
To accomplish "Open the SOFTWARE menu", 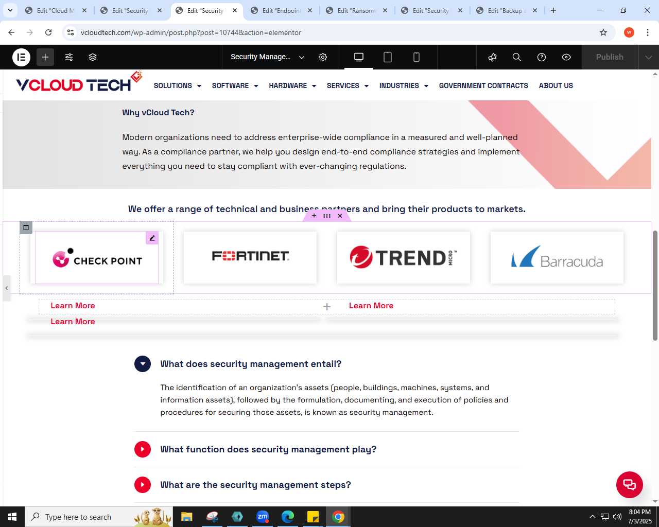I will pos(235,85).
